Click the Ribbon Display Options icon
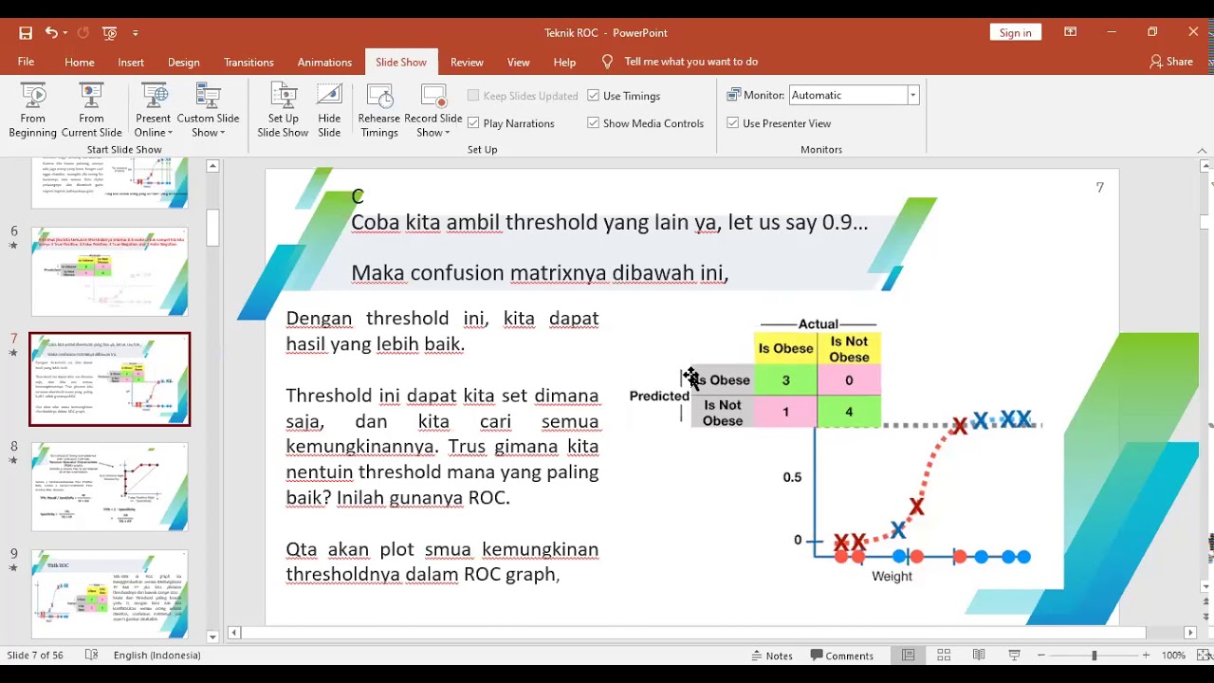 coord(1070,32)
